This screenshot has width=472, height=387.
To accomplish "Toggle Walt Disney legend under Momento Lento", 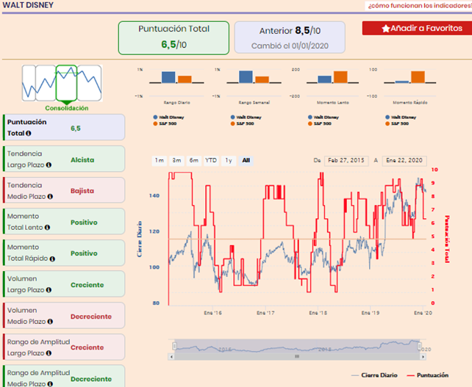I will (323, 117).
